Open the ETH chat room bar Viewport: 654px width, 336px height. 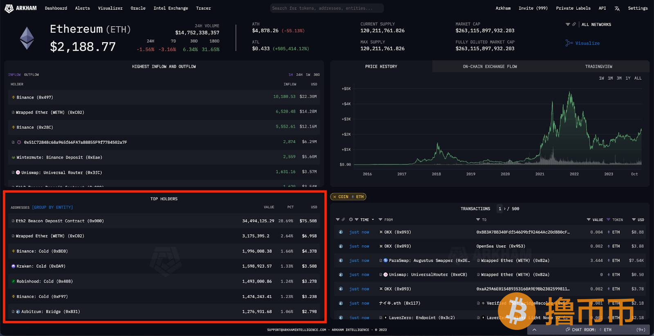pos(588,329)
